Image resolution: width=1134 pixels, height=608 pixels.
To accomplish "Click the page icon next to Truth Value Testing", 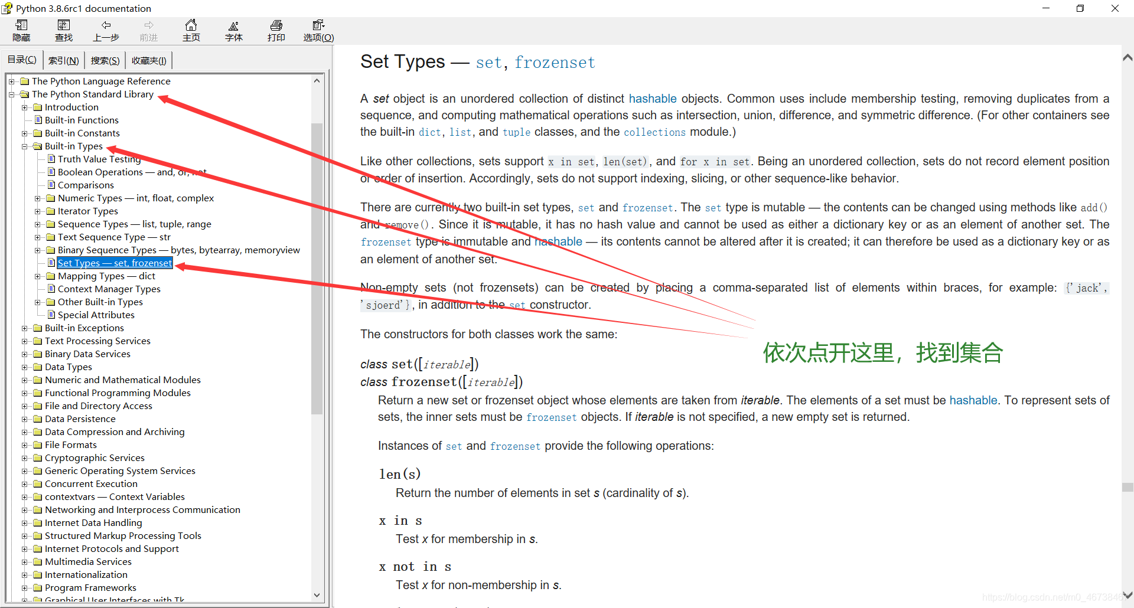I will pyautogui.click(x=51, y=159).
